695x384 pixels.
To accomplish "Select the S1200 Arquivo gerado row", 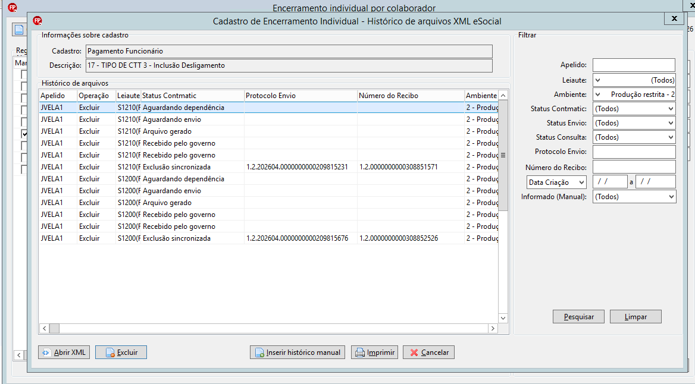I will click(x=268, y=203).
